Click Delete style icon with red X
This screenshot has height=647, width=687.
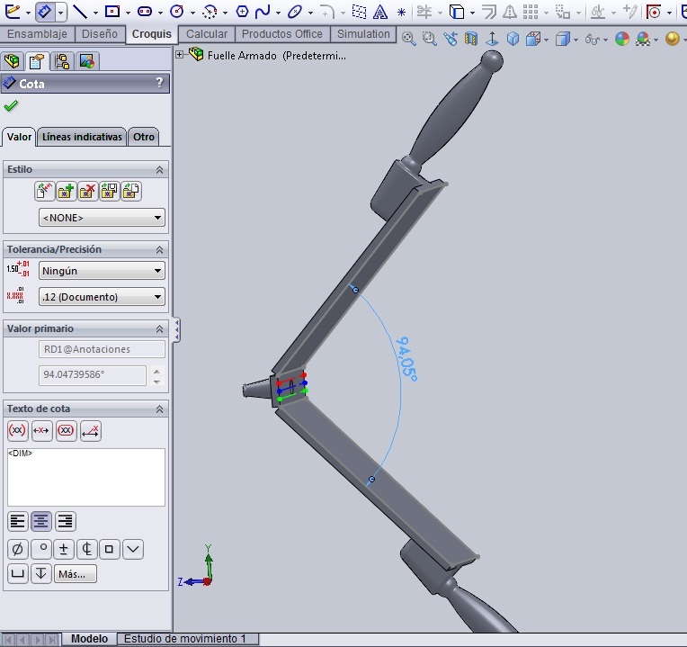[x=87, y=191]
